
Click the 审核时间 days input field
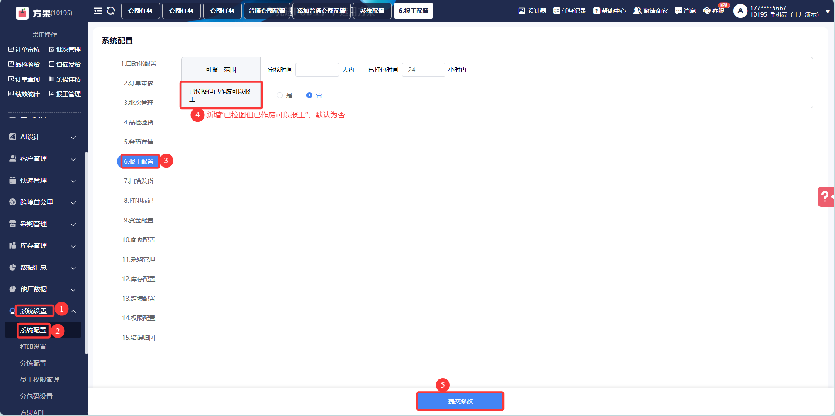click(x=317, y=70)
